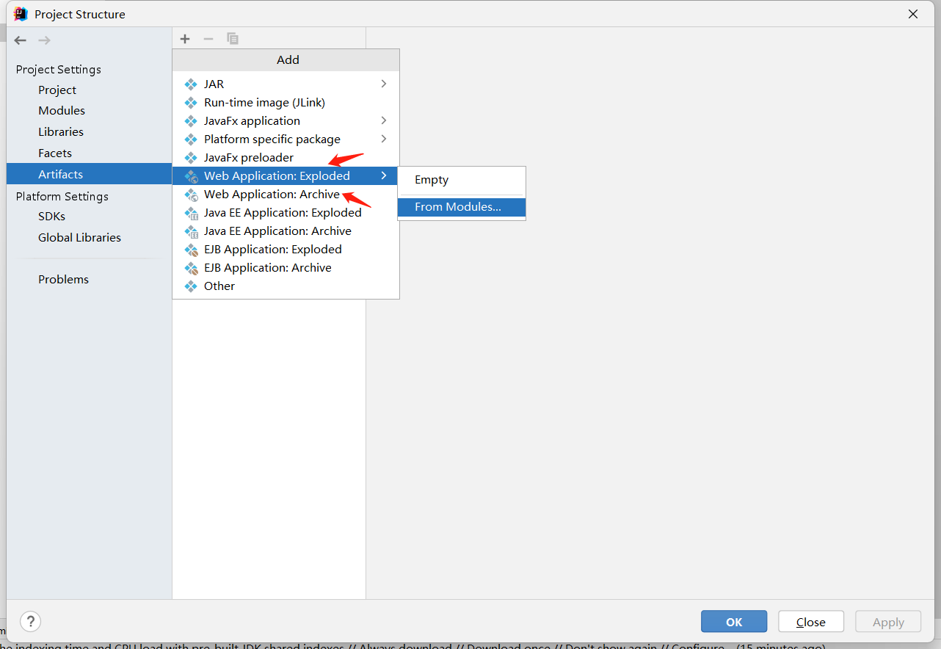941x649 pixels.
Task: Select the Other menu entry
Action: [286, 286]
